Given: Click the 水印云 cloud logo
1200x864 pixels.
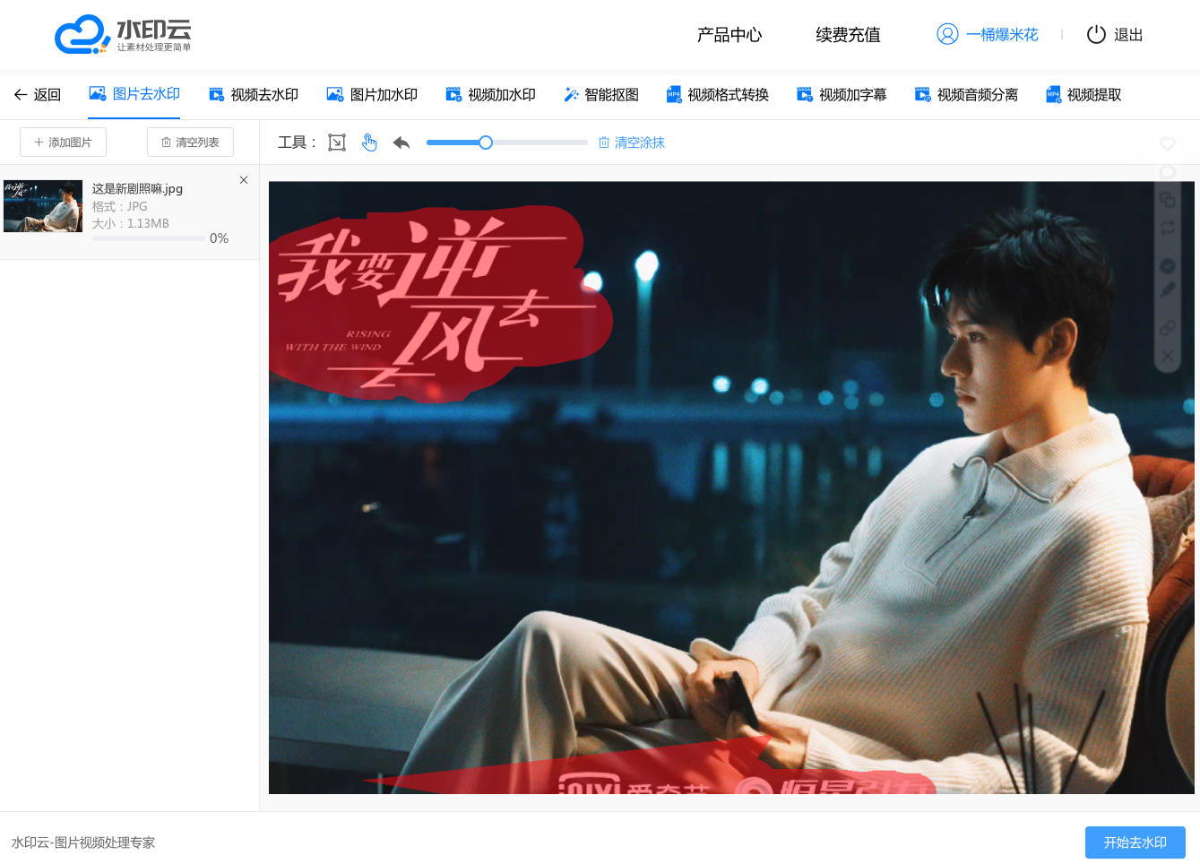Looking at the screenshot, I should pyautogui.click(x=123, y=34).
